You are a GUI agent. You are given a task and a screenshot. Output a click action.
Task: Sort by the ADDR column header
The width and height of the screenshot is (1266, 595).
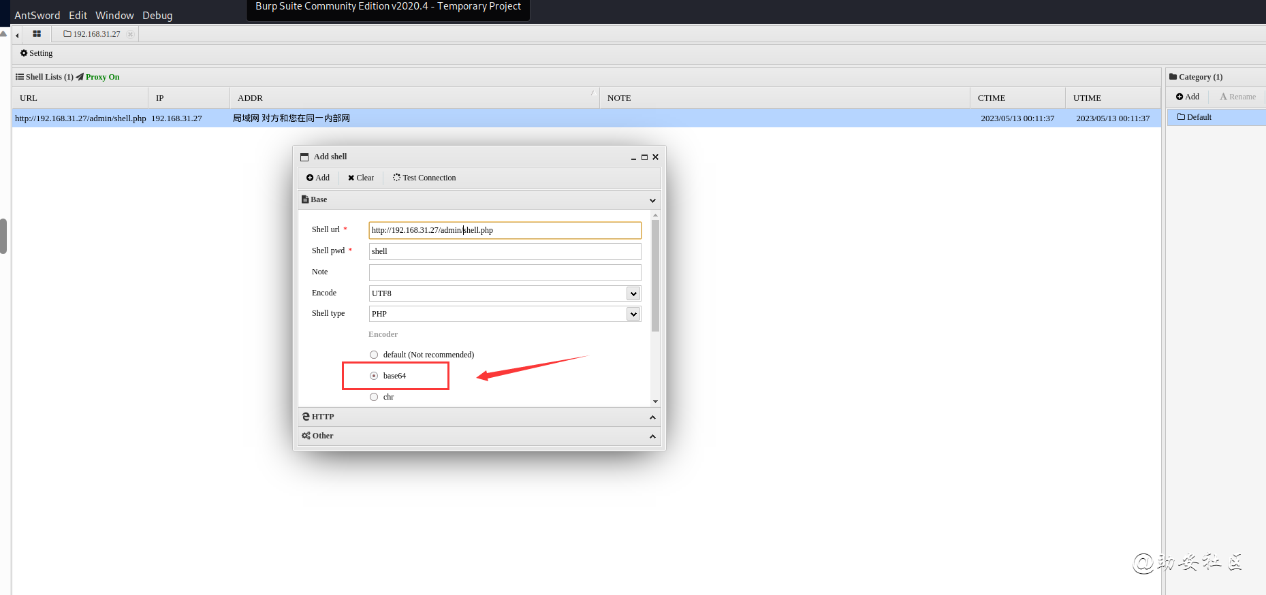coord(415,98)
